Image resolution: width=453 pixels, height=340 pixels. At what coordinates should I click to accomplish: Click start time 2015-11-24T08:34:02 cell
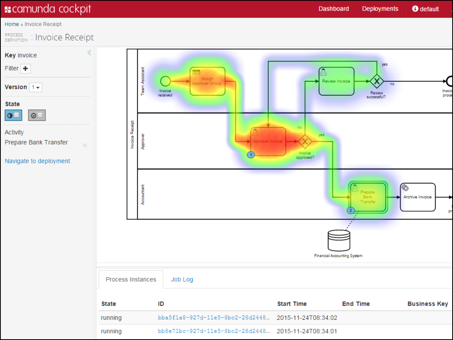(307, 318)
